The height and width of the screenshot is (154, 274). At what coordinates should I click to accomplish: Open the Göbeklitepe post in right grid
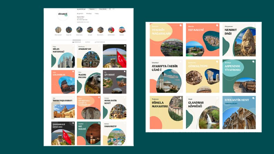click(203, 76)
